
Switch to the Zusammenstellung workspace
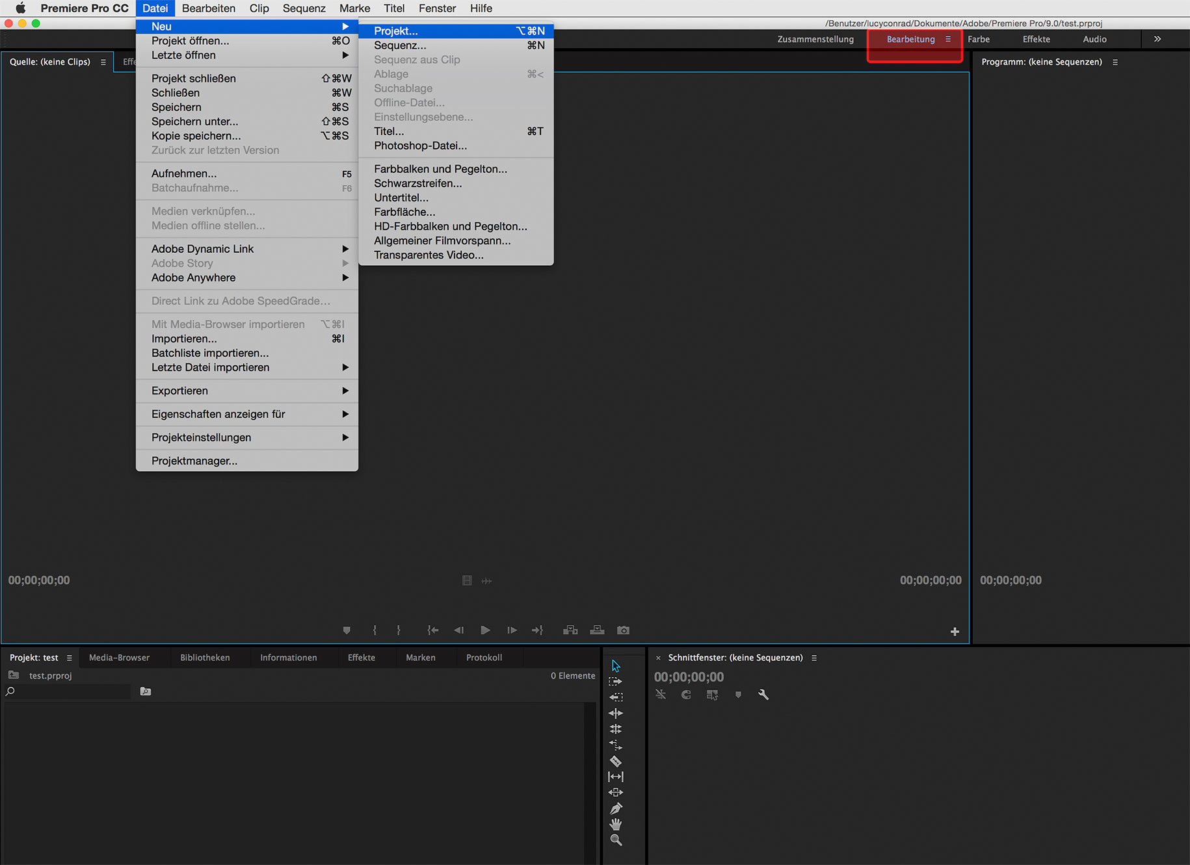point(815,39)
